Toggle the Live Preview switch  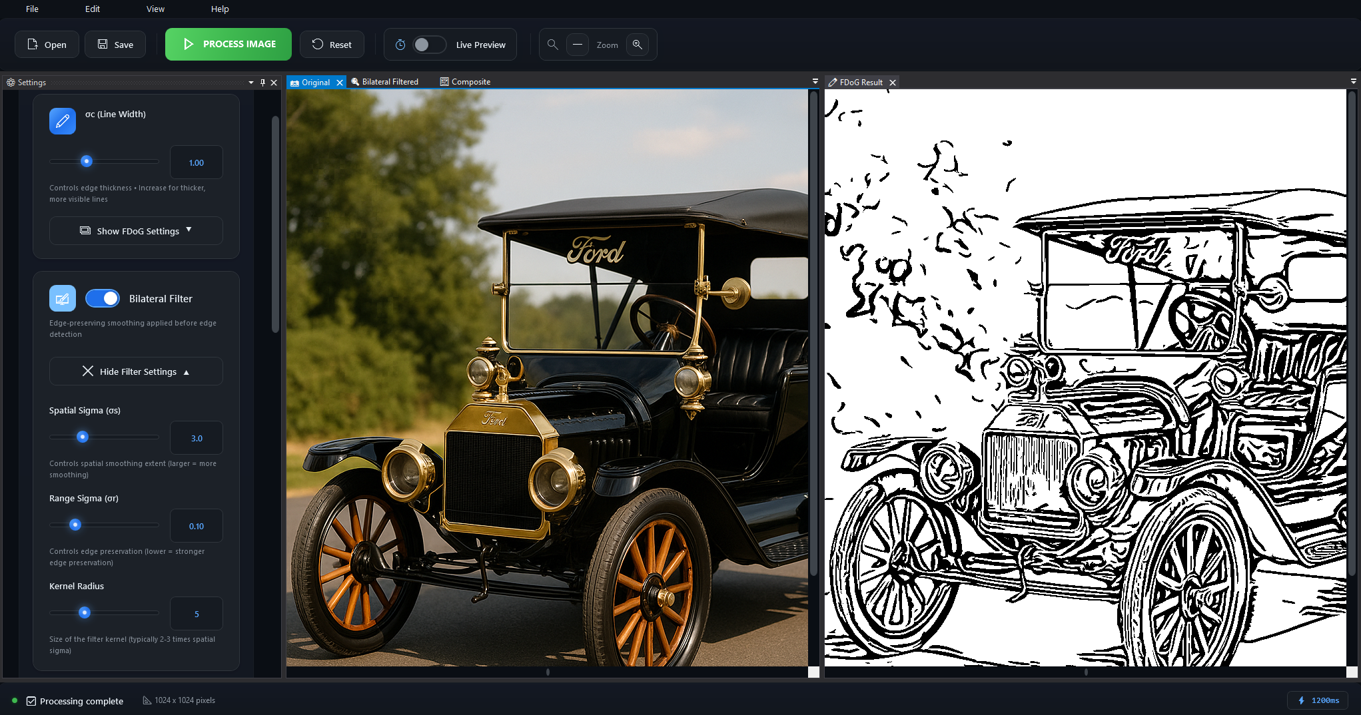428,45
